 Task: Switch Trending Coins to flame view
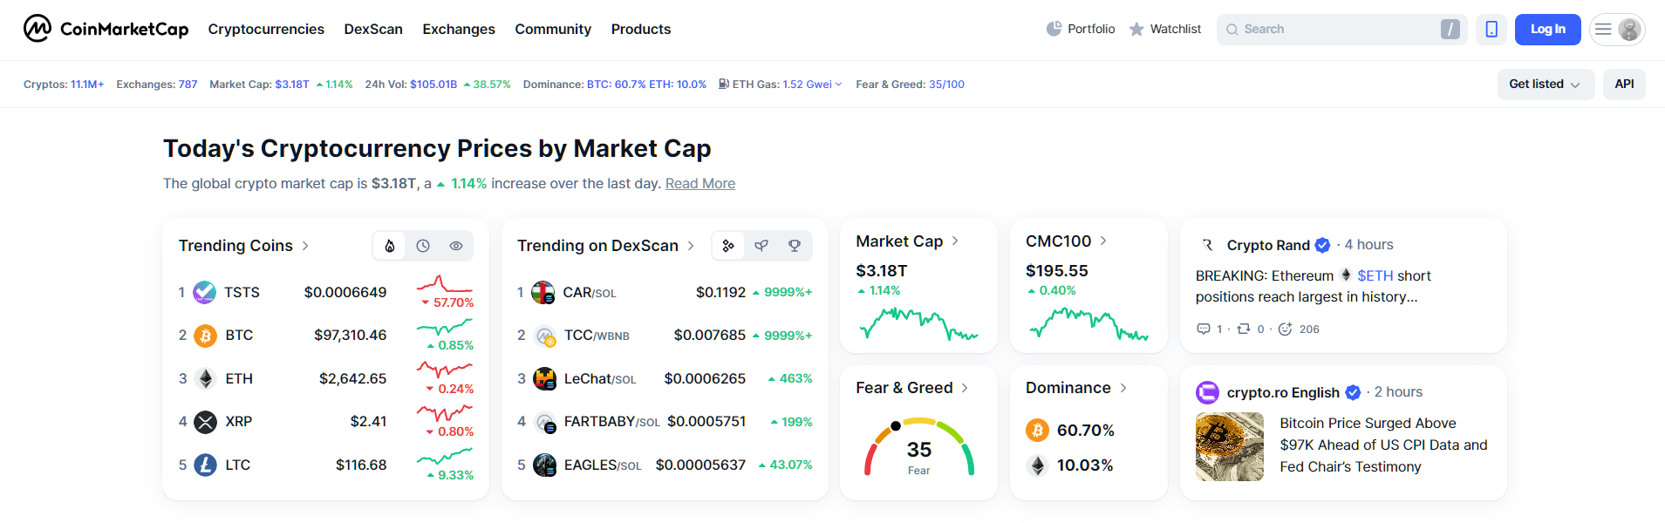(x=390, y=246)
